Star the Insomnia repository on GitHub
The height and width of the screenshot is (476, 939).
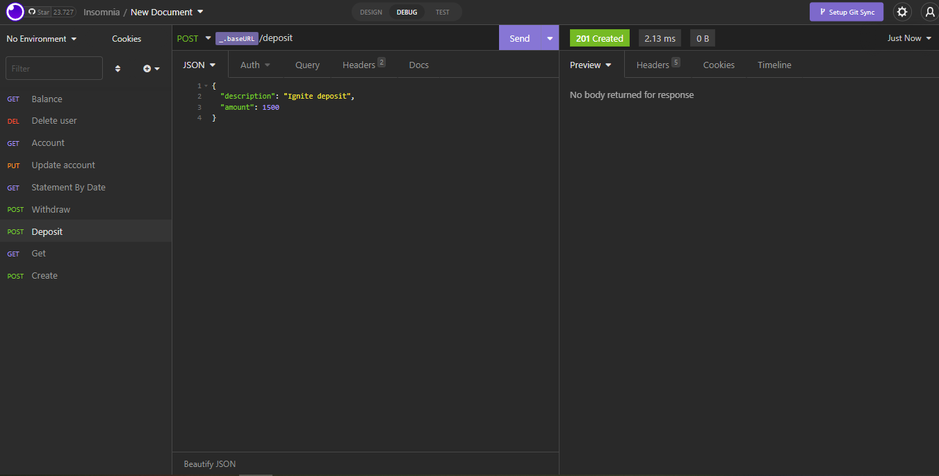click(x=42, y=12)
